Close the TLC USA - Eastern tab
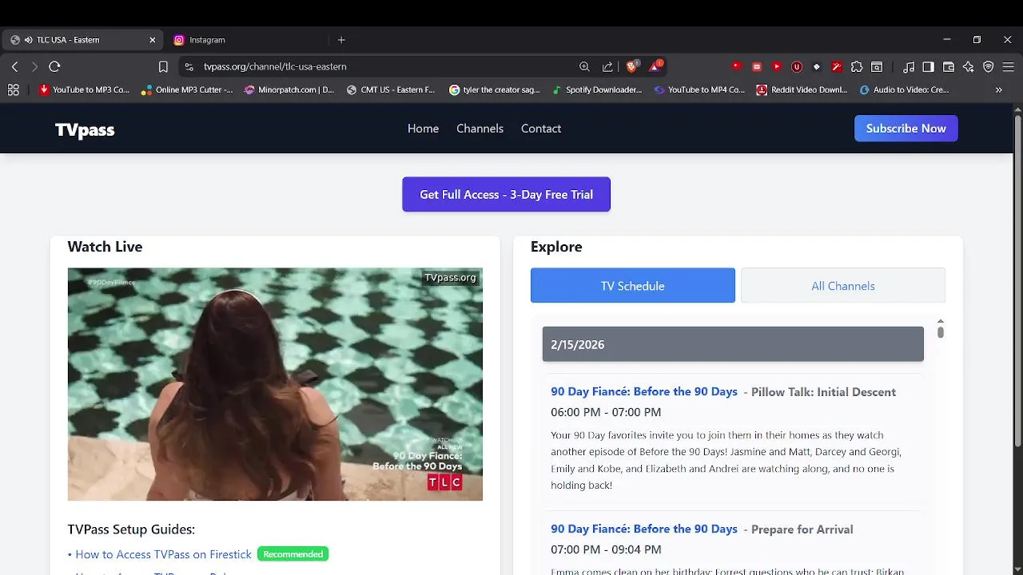This screenshot has height=575, width=1023. tap(153, 40)
